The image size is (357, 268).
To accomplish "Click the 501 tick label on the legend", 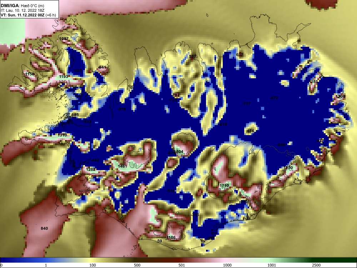I will tap(182, 265).
